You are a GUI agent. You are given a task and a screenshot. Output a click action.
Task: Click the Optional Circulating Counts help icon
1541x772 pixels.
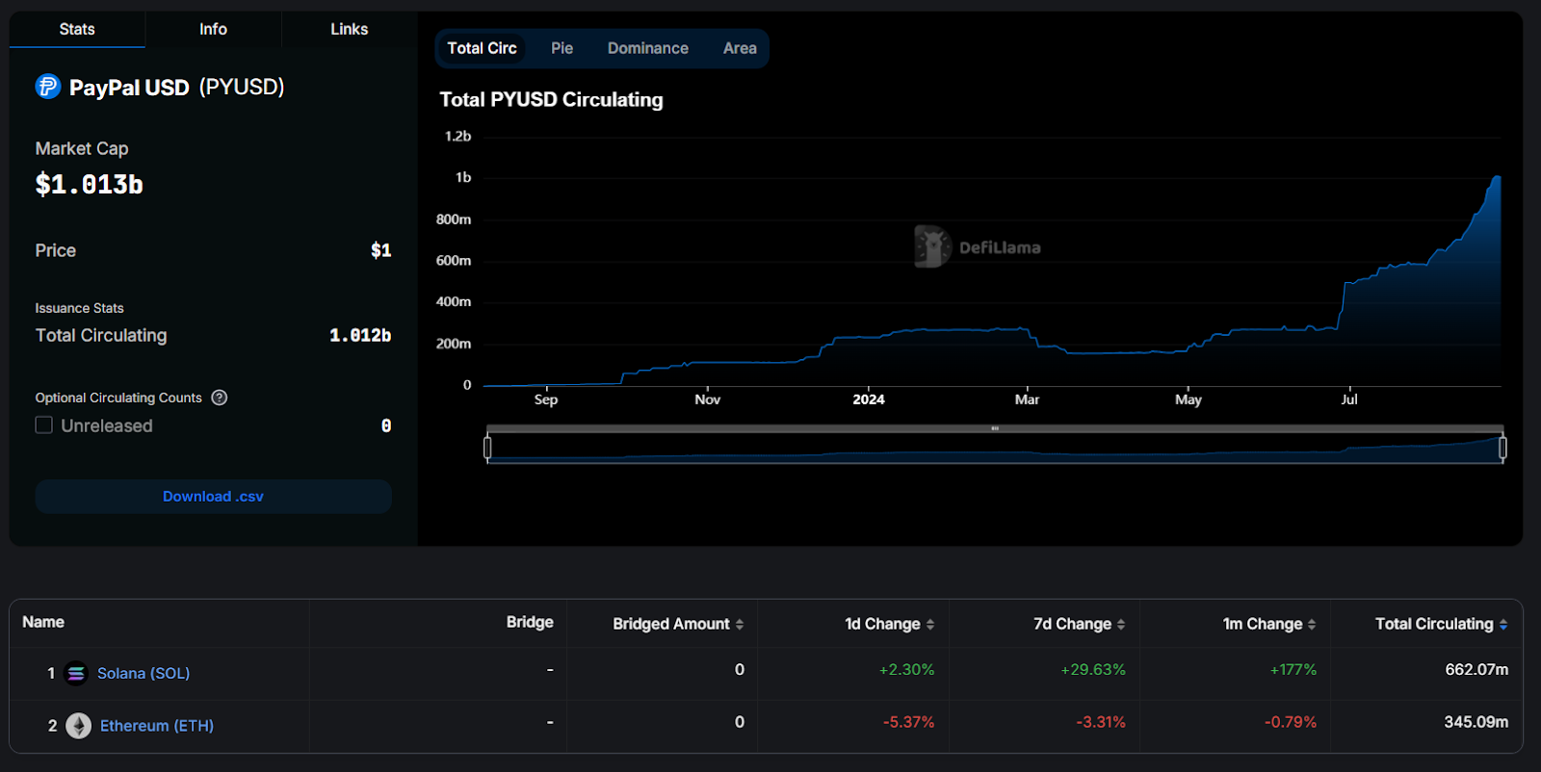[220, 398]
